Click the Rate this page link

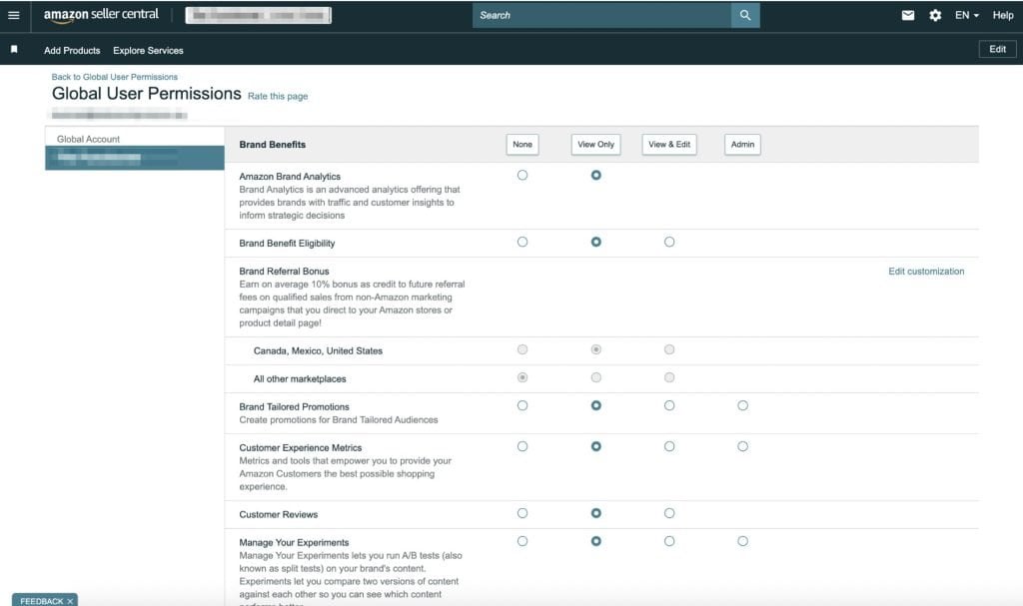[278, 96]
